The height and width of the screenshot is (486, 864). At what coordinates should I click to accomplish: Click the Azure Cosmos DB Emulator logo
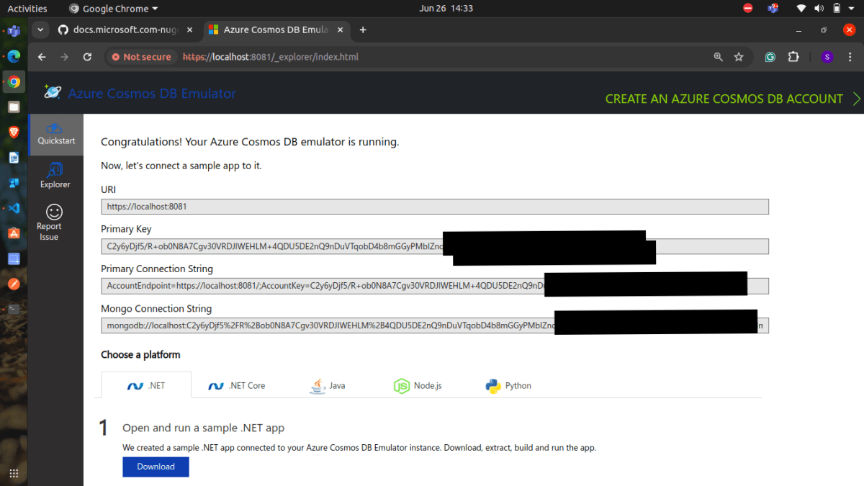(53, 92)
